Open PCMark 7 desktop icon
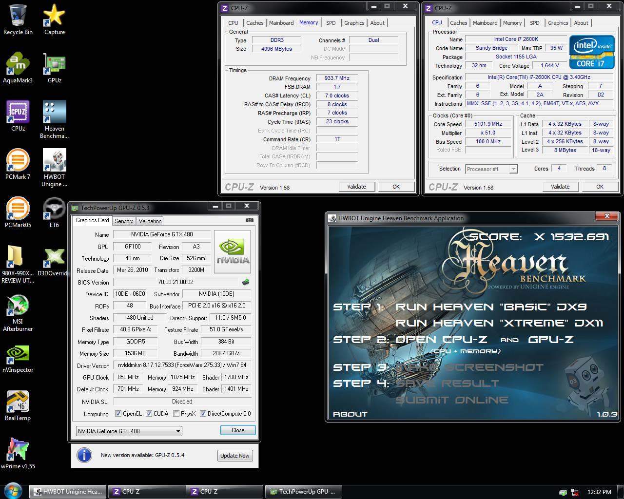The width and height of the screenshot is (624, 499). coord(18,164)
